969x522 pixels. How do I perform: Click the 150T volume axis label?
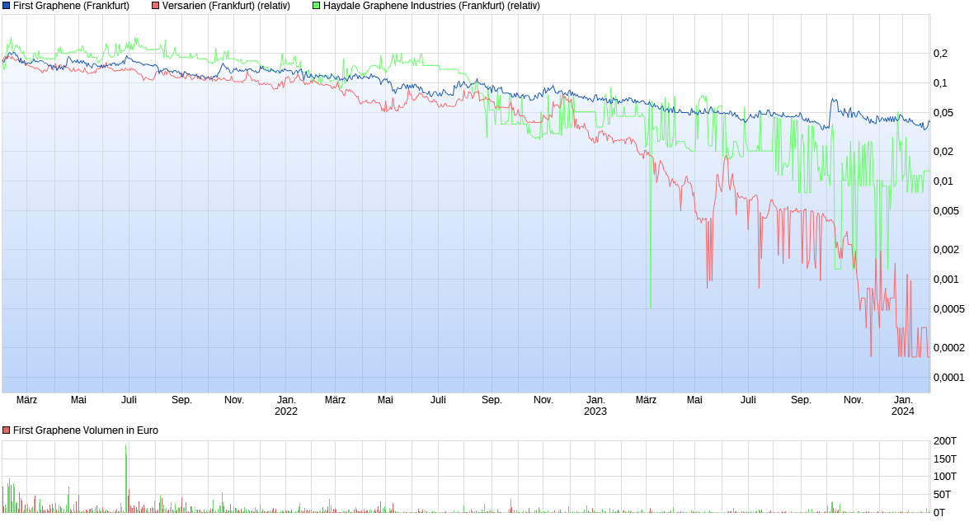click(945, 459)
